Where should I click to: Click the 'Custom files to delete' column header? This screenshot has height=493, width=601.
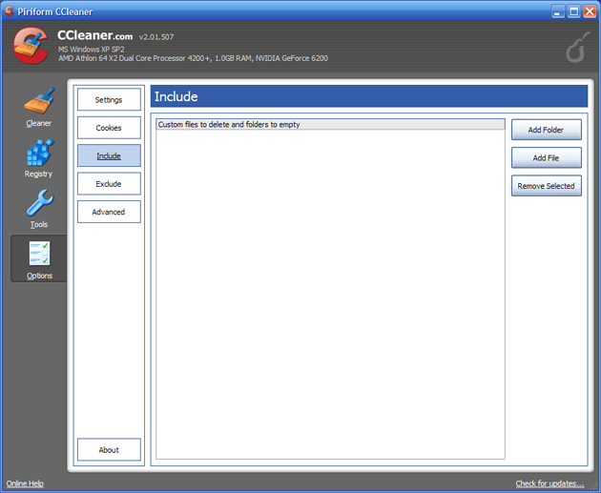click(330, 125)
